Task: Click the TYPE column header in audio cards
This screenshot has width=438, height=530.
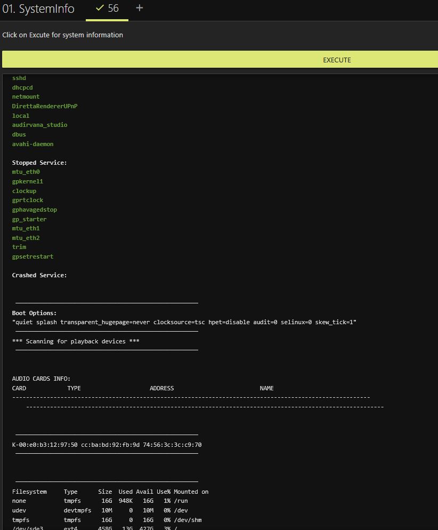Action: tap(74, 388)
